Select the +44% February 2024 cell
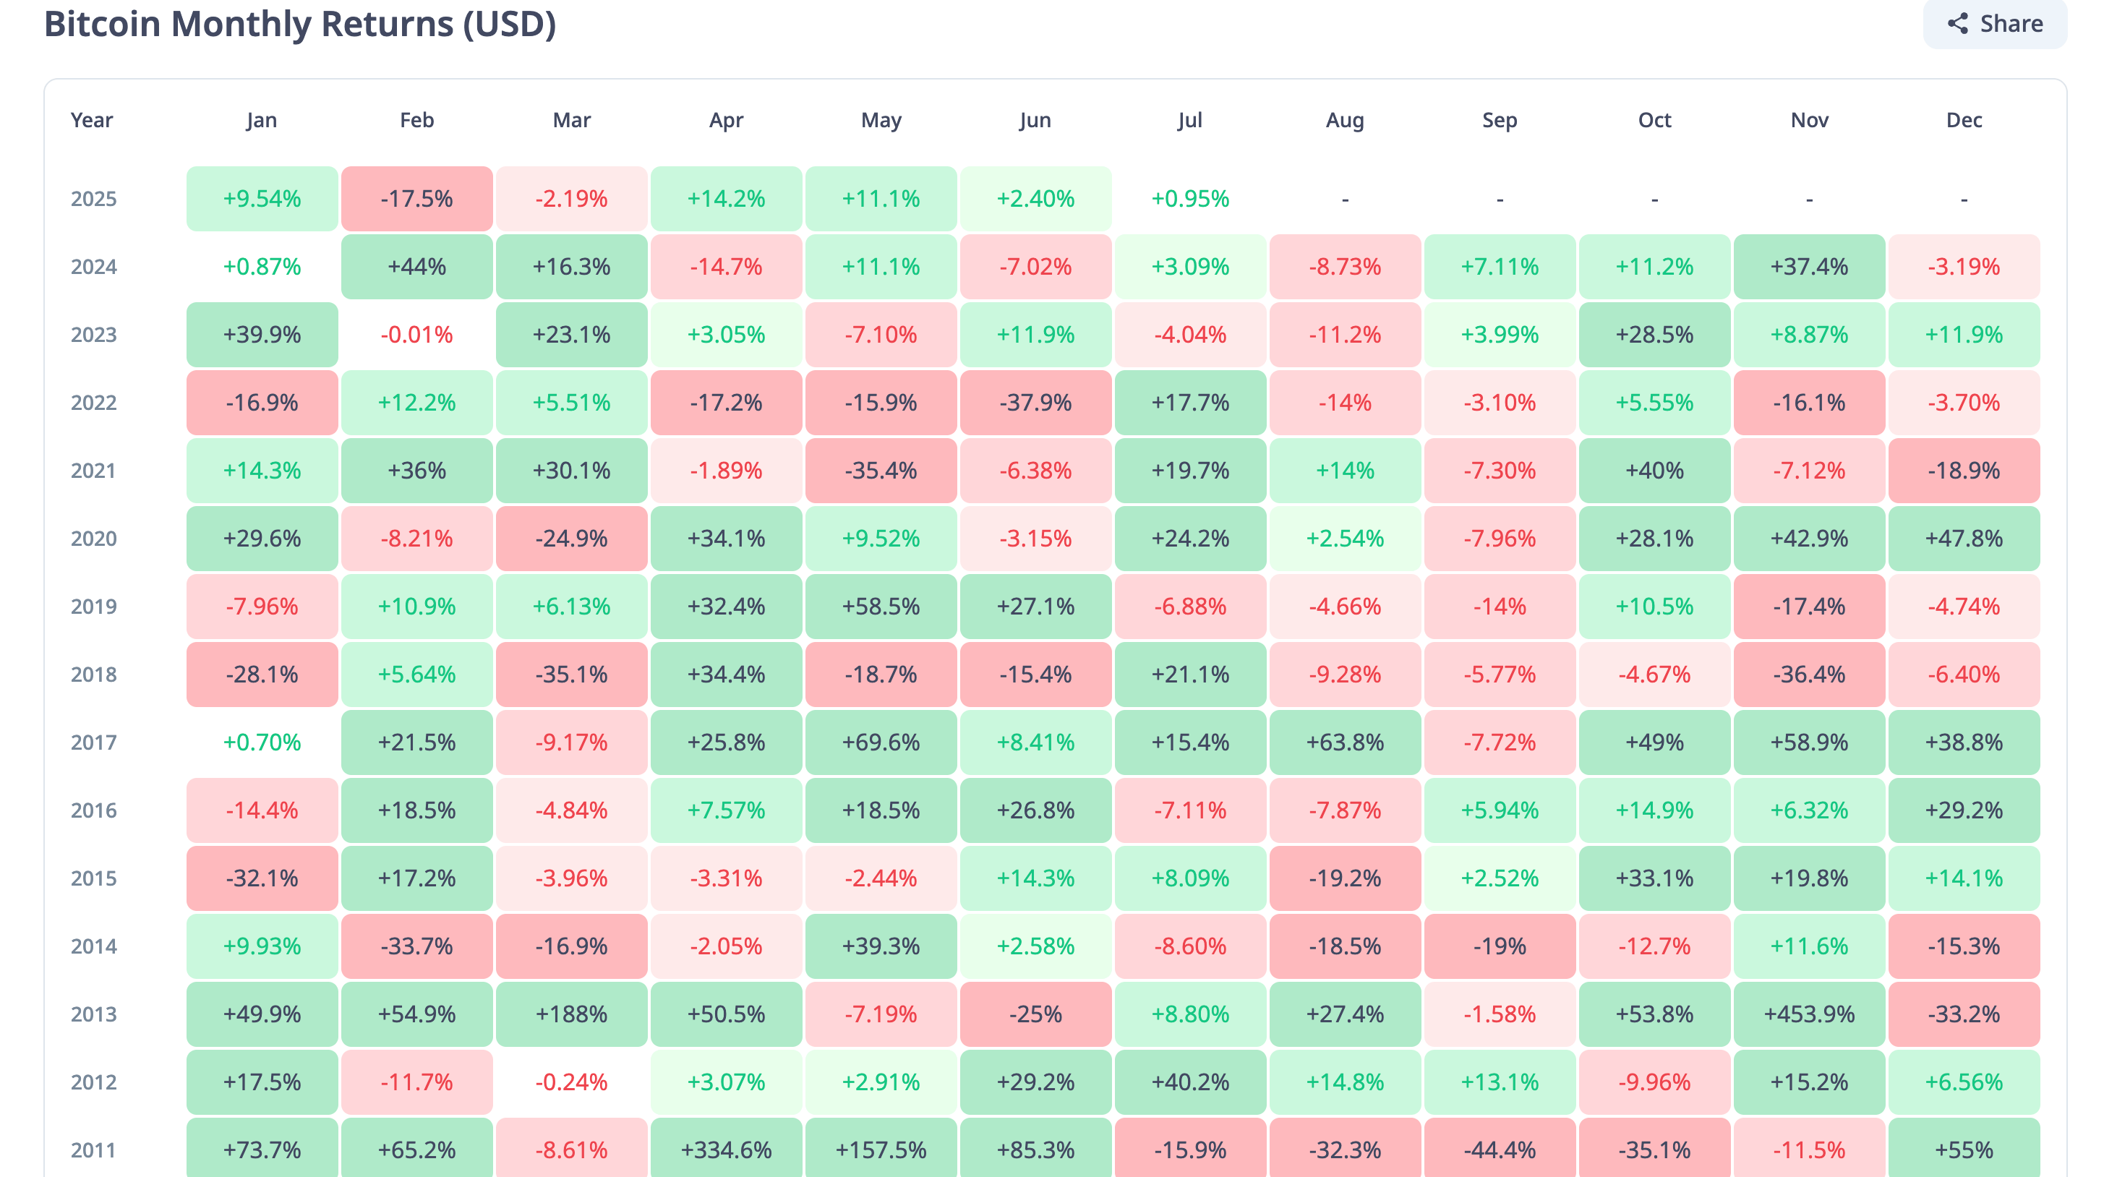Screen dimensions: 2104x1177 tap(416, 266)
